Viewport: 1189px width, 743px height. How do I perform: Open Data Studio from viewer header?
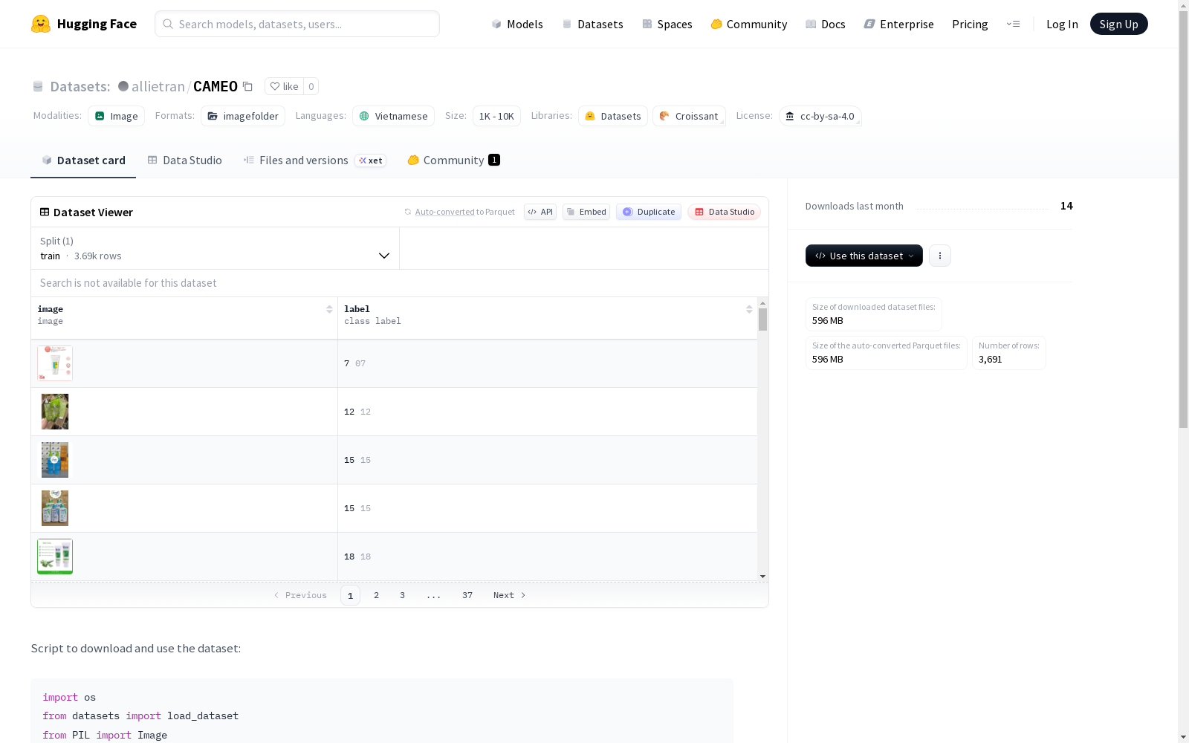725,212
